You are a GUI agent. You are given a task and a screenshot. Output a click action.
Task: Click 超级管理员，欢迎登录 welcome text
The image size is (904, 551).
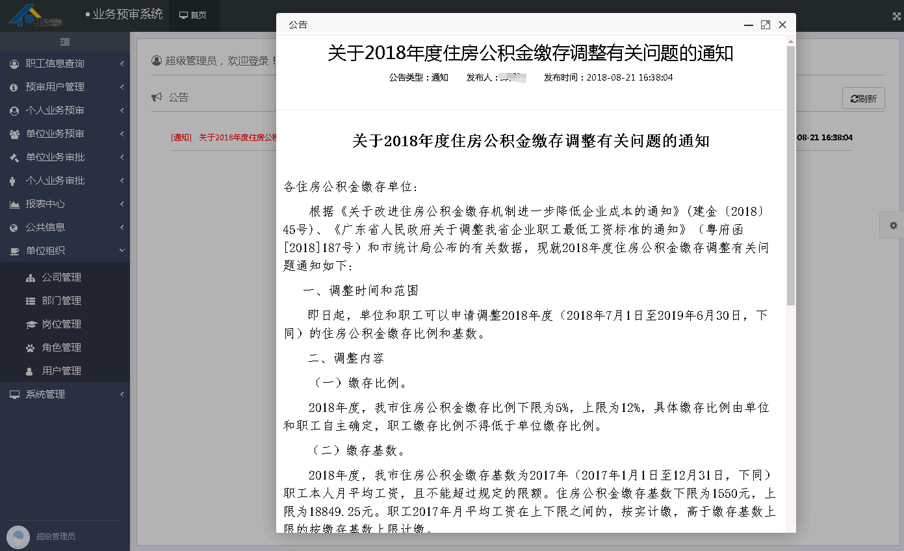coord(219,61)
